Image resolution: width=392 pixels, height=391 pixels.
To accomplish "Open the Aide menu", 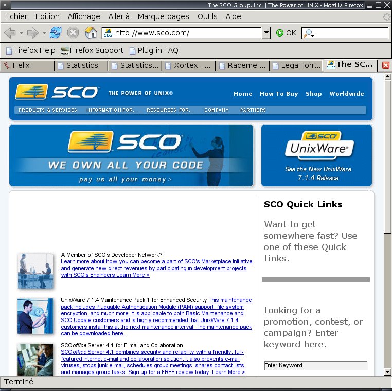I will tap(233, 16).
